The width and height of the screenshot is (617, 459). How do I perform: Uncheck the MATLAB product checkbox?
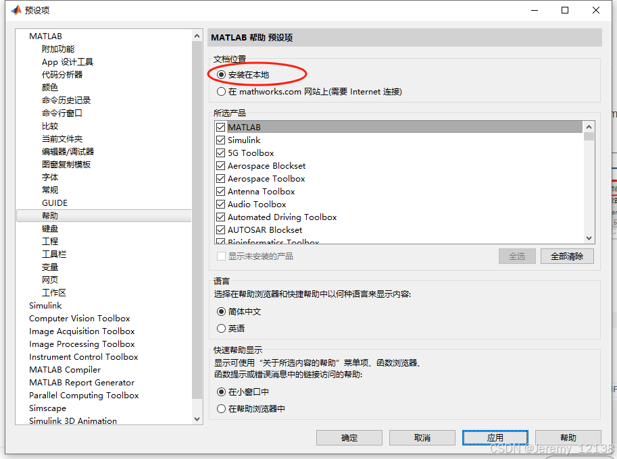coord(220,128)
